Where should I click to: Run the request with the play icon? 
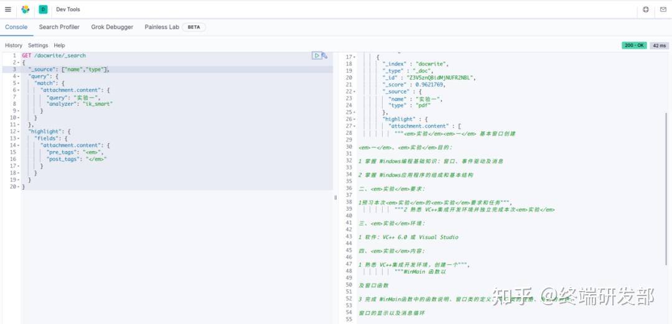(317, 55)
